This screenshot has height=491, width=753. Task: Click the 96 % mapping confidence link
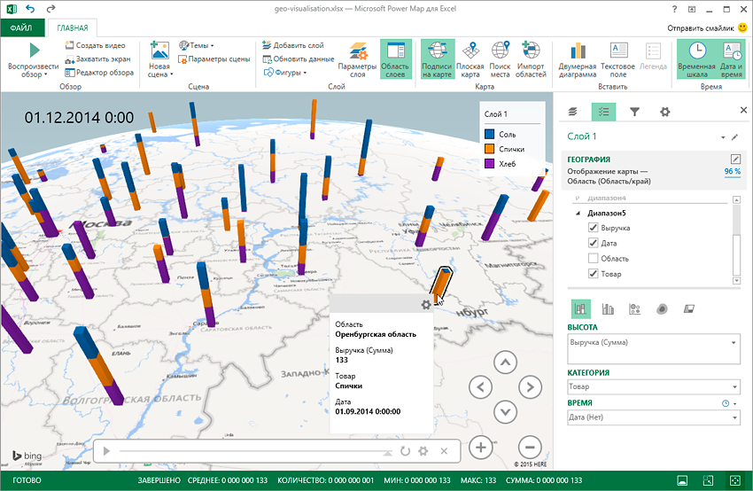[x=733, y=172]
